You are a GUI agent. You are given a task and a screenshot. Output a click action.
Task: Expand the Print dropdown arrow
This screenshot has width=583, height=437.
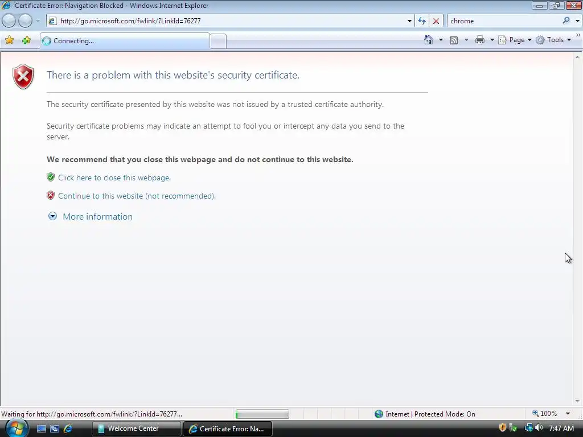(491, 40)
